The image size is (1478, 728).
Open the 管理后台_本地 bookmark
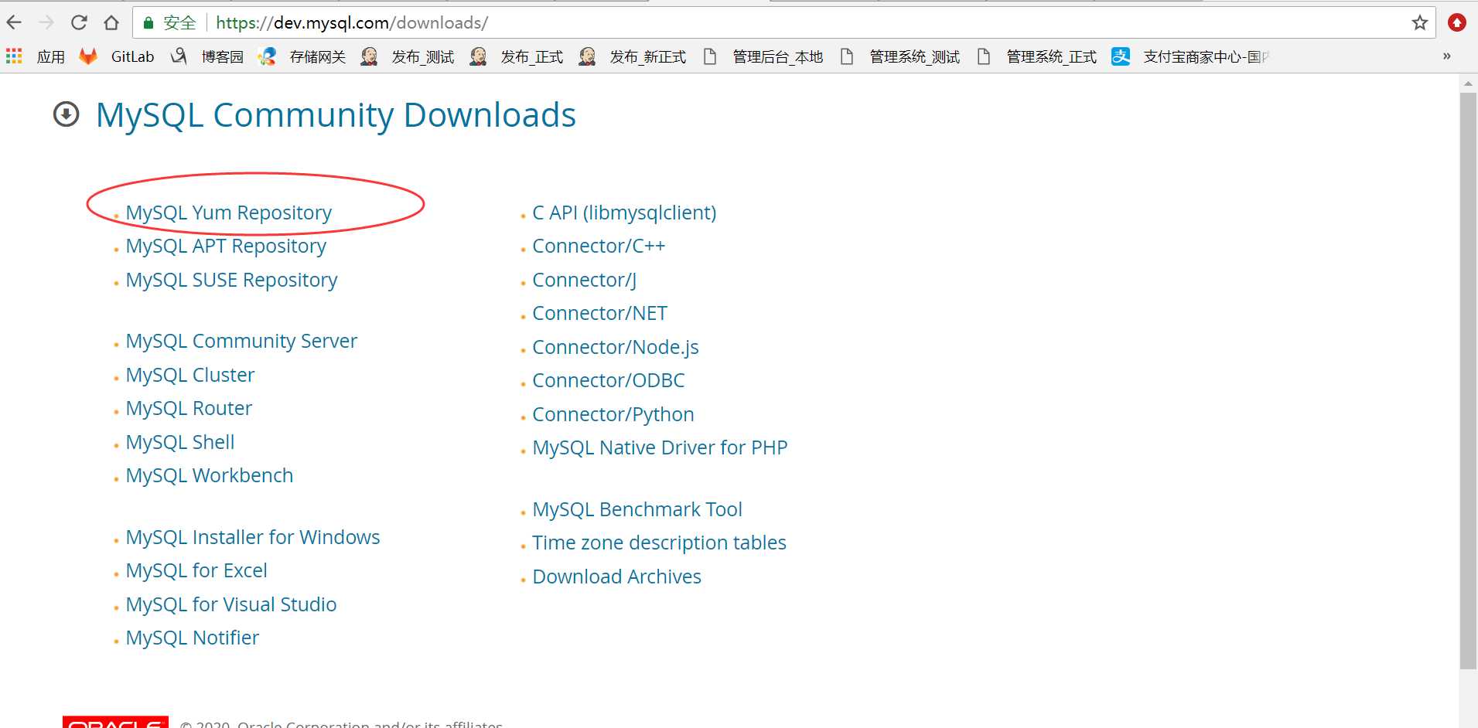coord(763,56)
